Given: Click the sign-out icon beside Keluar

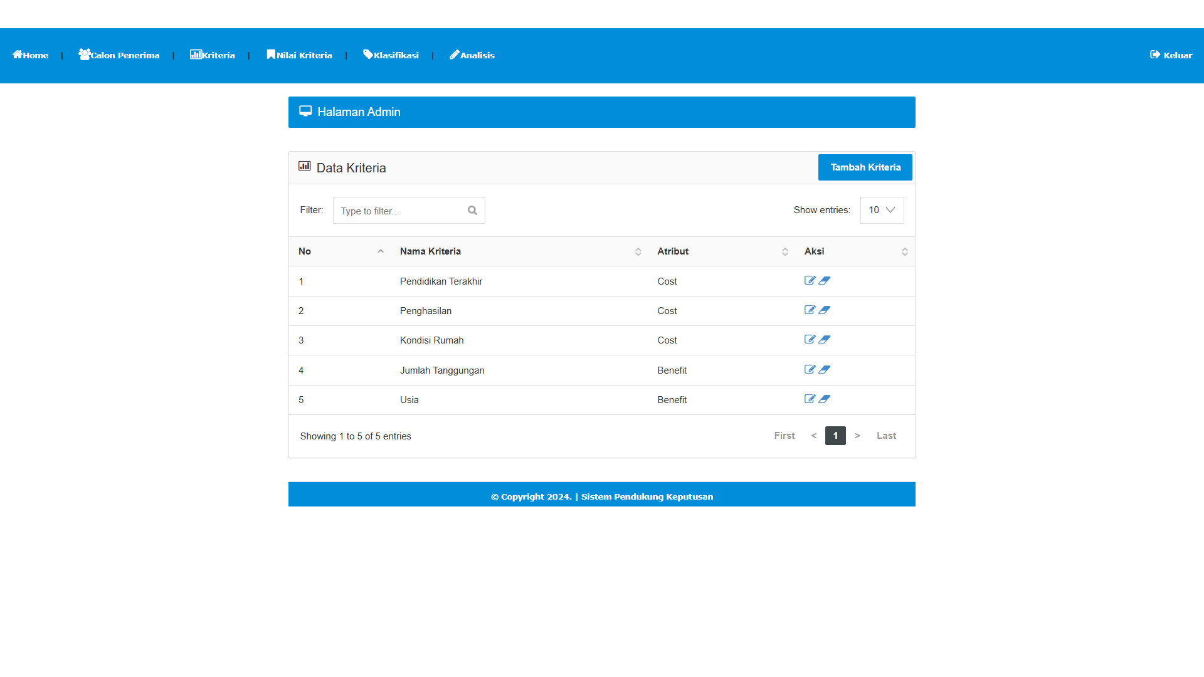Looking at the screenshot, I should (1155, 55).
